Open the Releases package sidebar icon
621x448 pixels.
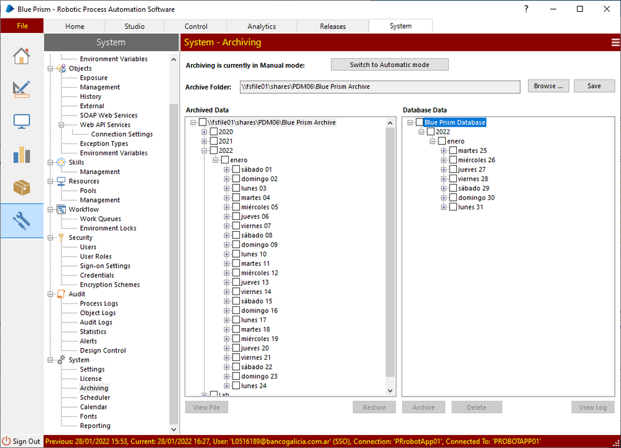click(x=21, y=188)
